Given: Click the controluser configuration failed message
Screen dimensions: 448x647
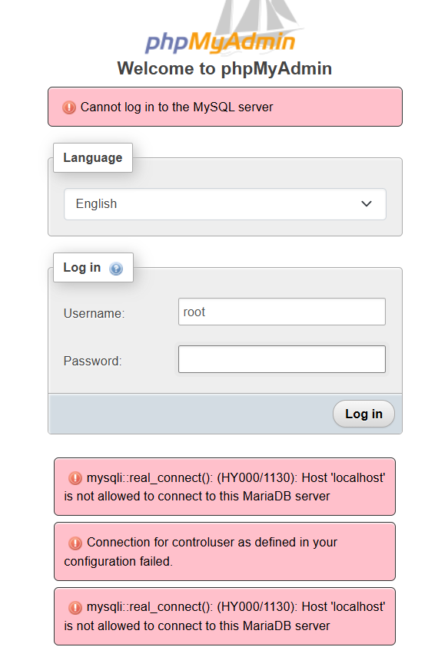Looking at the screenshot, I should pos(224,552).
